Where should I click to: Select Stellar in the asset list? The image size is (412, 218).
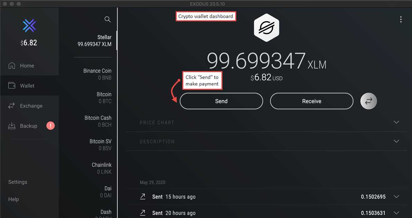pos(94,41)
